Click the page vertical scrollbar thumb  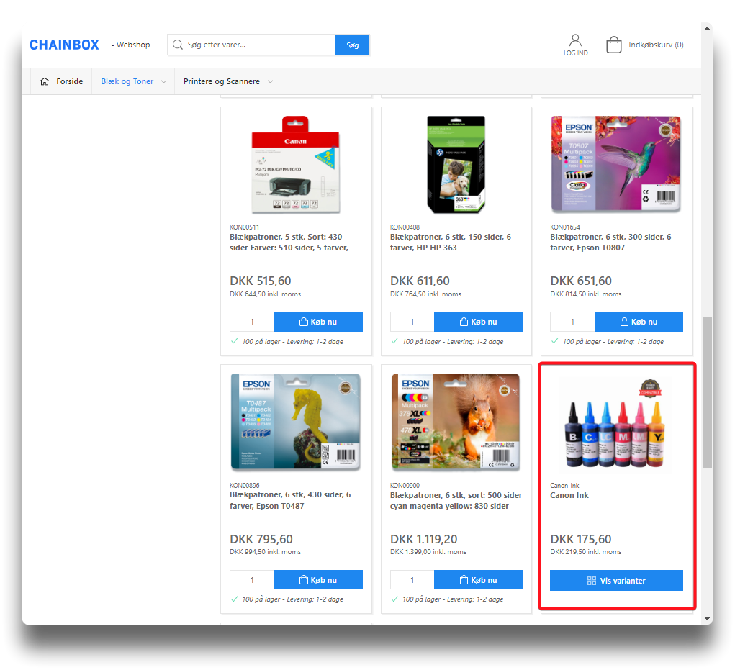[707, 392]
